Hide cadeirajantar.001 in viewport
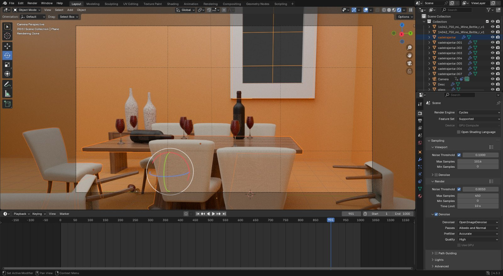This screenshot has width=503, height=276. click(493, 42)
